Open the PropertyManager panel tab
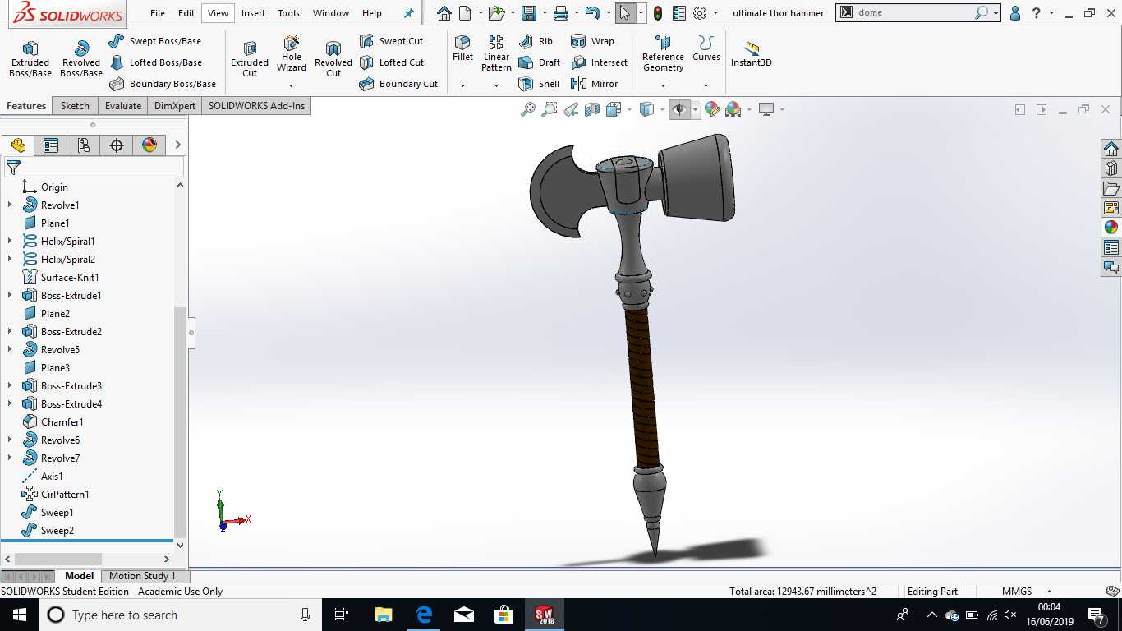This screenshot has width=1122, height=631. coord(51,145)
